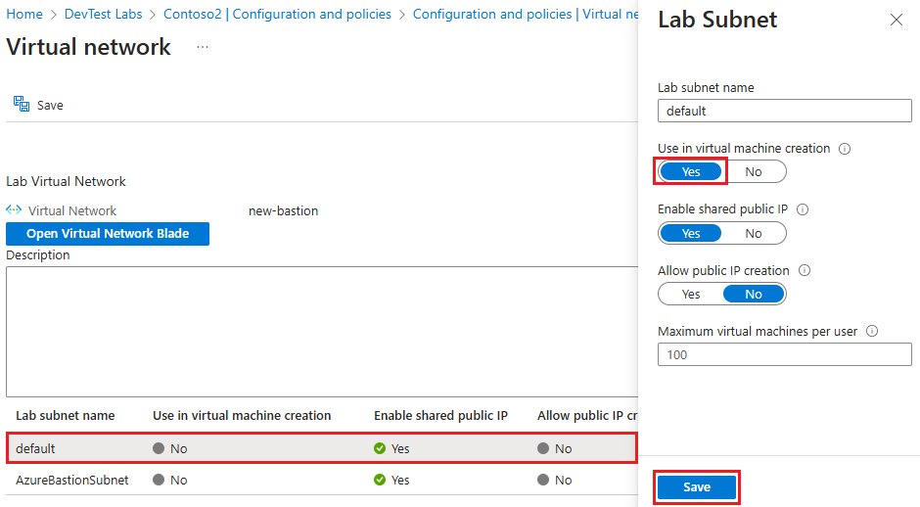Click Save button in Lab Subnet panel
Screen dimensions: 920x507
click(697, 487)
